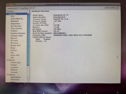Open the FireWire section
Image resolution: width=126 pixels, height=94 pixels.
[14, 31]
